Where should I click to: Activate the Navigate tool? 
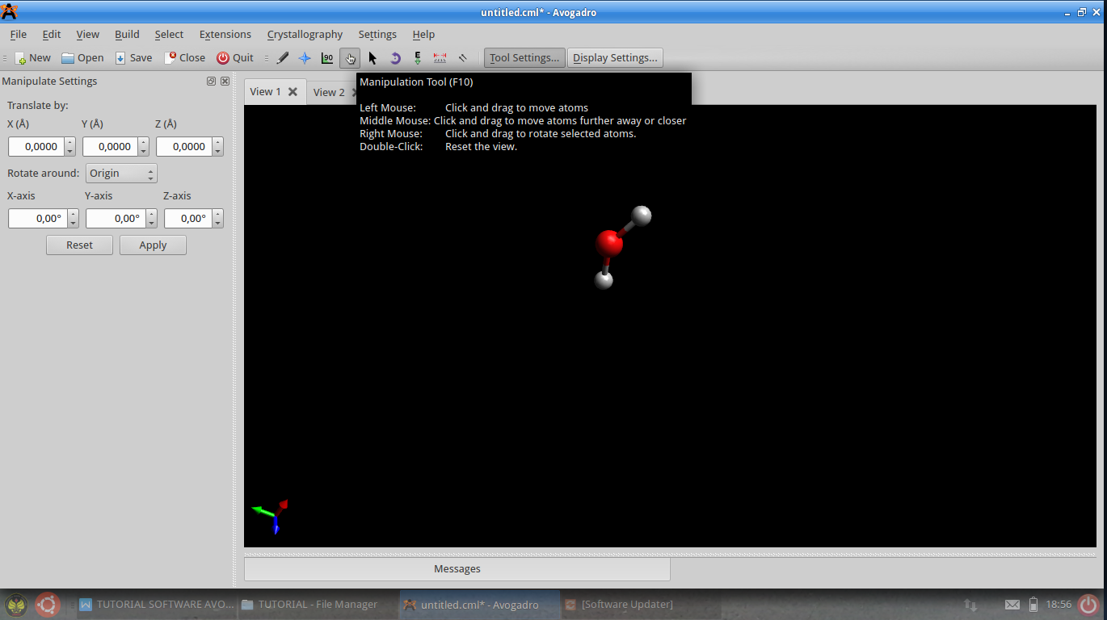coord(305,57)
